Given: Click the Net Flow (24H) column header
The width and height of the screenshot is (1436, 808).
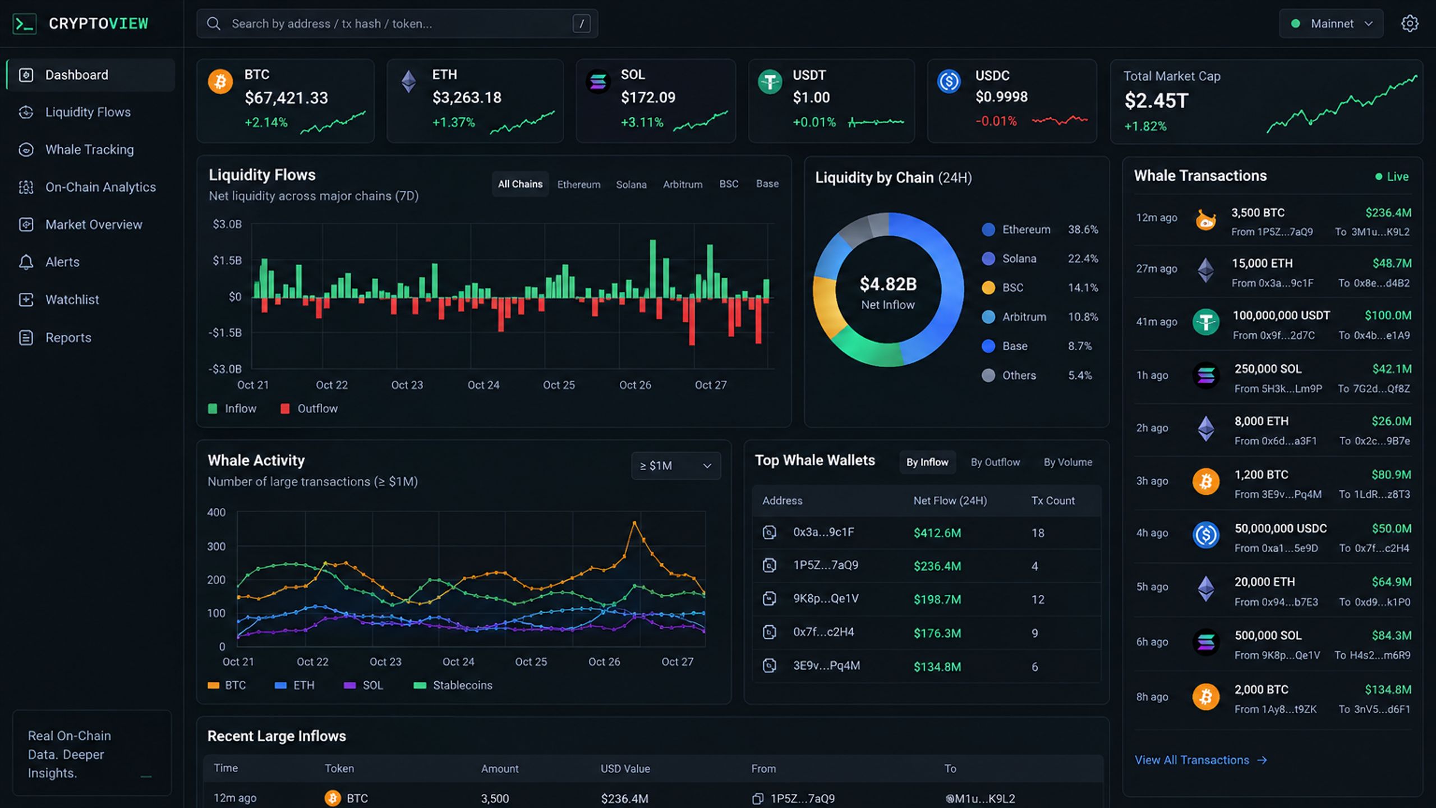Looking at the screenshot, I should (950, 501).
